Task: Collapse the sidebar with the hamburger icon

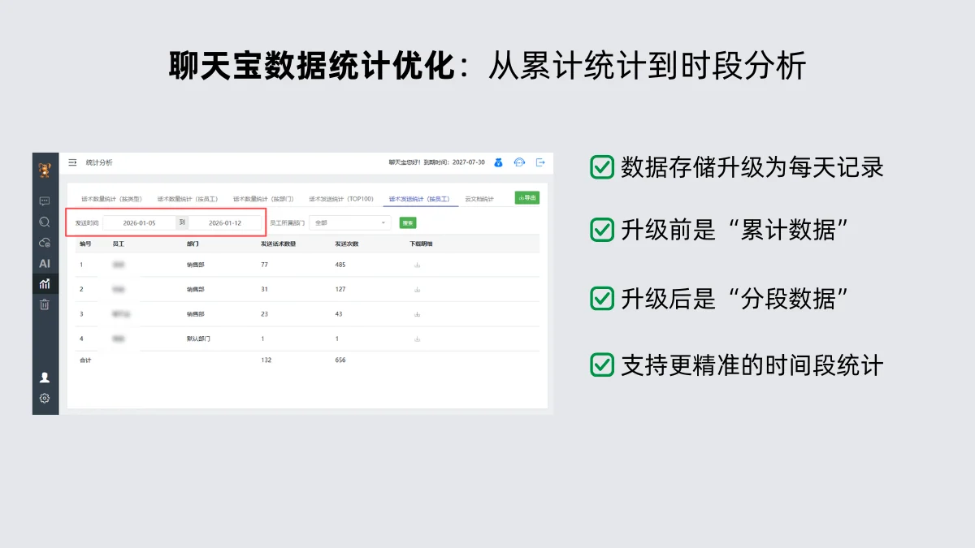Action: click(72, 162)
